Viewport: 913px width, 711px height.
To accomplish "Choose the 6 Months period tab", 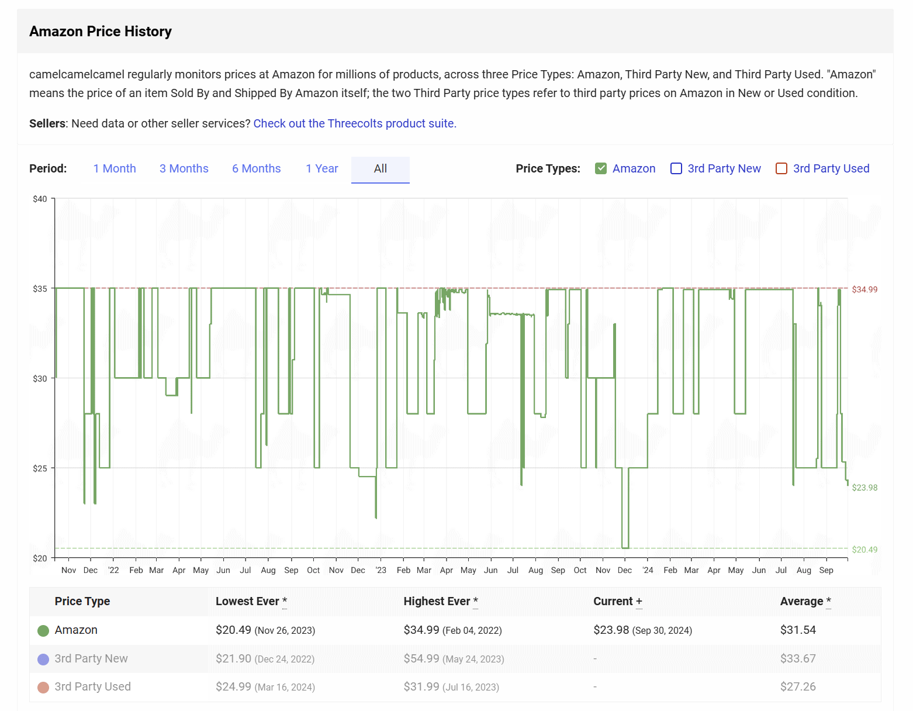I will pyautogui.click(x=256, y=168).
